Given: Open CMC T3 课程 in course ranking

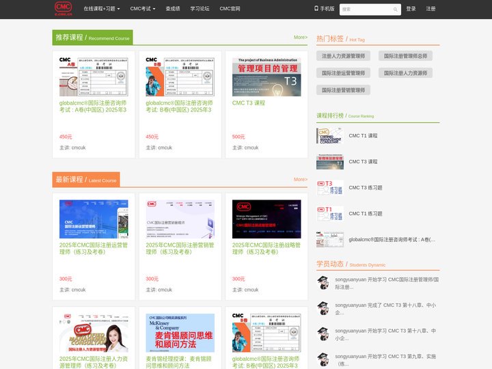Looking at the screenshot, I should coord(363,161).
